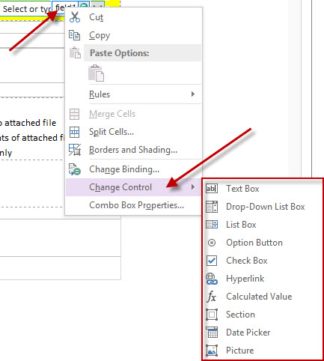Select the Picture control icon
324x361 pixels.
pos(212,351)
